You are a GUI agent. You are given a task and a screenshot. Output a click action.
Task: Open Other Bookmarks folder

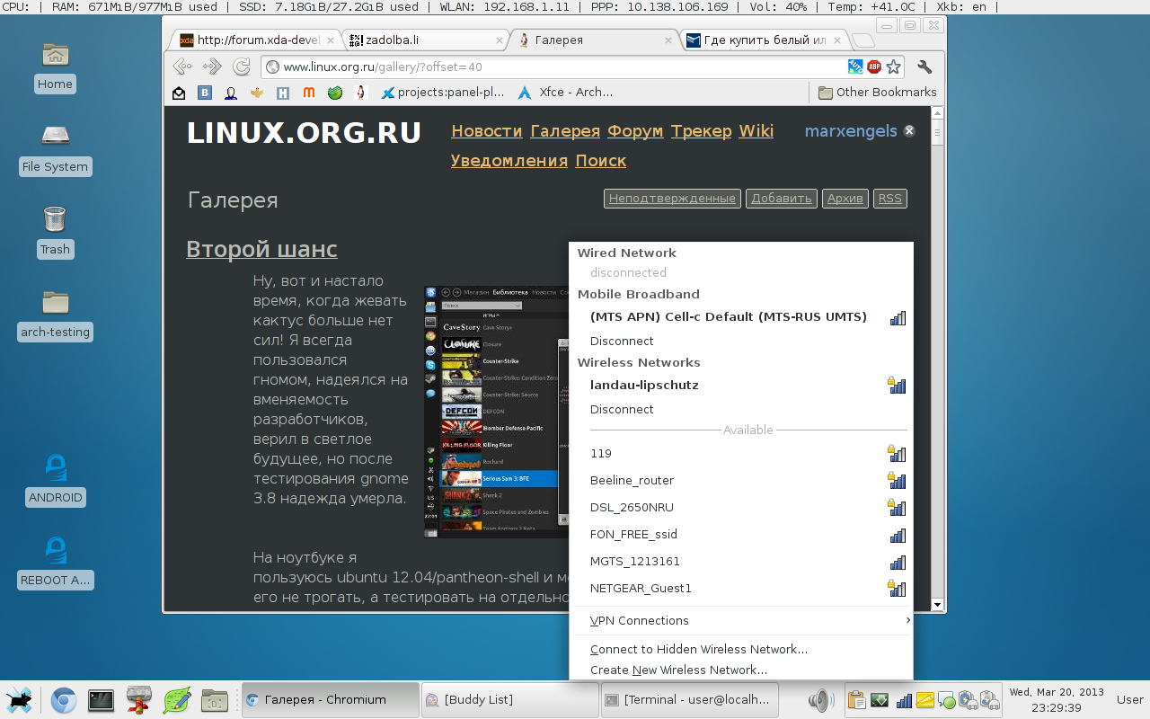tap(877, 92)
